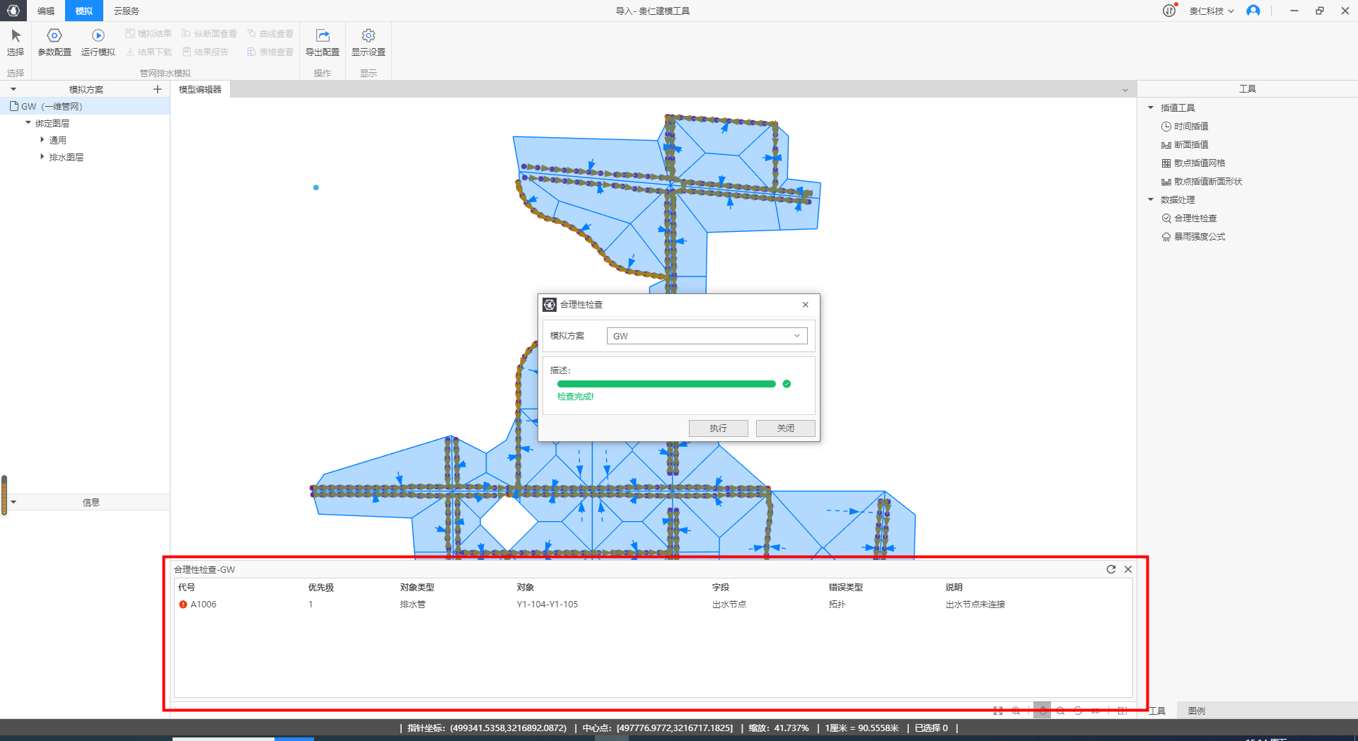This screenshot has width=1358, height=741.
Task: Collapse the 数据处理 group
Action: 1151,199
